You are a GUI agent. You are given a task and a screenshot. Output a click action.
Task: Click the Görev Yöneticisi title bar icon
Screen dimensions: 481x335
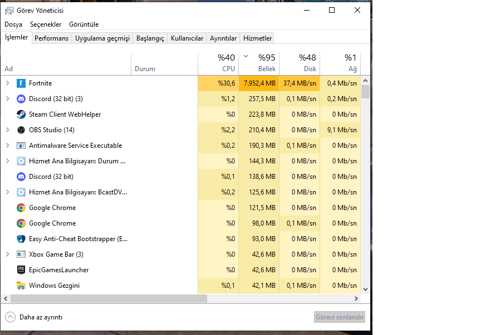coord(9,11)
